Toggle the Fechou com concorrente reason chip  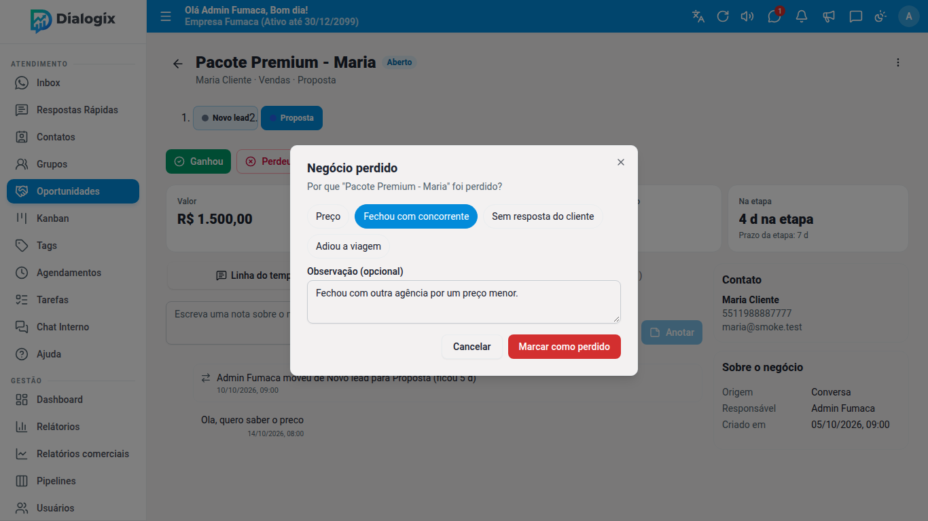click(416, 216)
